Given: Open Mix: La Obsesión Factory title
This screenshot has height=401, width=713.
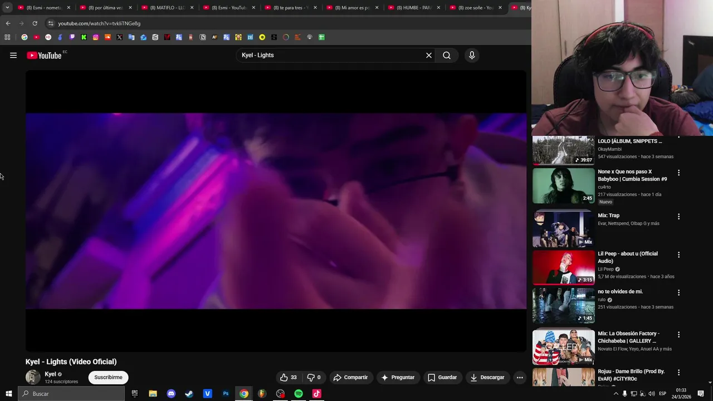Looking at the screenshot, I should point(628,337).
